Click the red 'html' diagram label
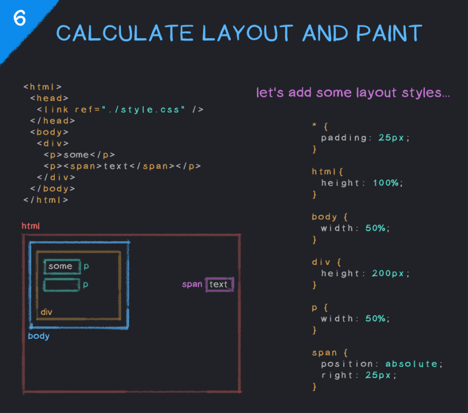The height and width of the screenshot is (413, 468). pos(31,226)
